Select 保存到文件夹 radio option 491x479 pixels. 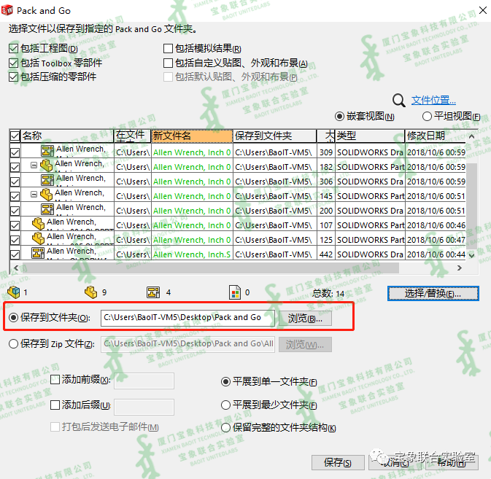point(13,318)
